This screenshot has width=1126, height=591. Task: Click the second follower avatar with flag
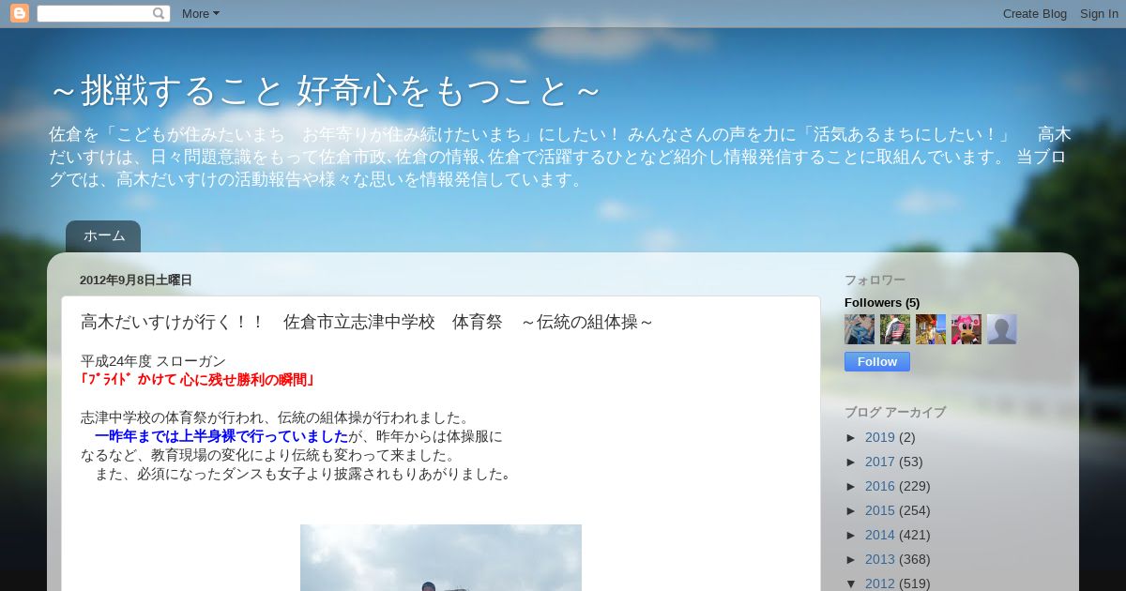(895, 329)
